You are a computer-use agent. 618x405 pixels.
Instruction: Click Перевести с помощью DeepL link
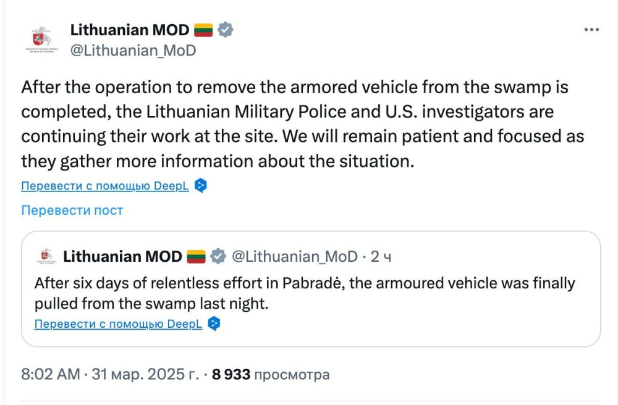104,185
